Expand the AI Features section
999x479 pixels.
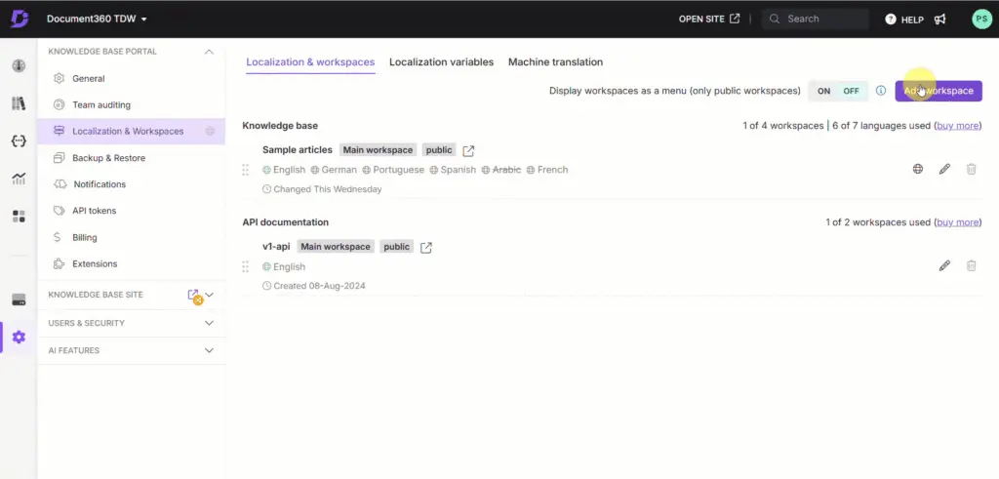[209, 350]
